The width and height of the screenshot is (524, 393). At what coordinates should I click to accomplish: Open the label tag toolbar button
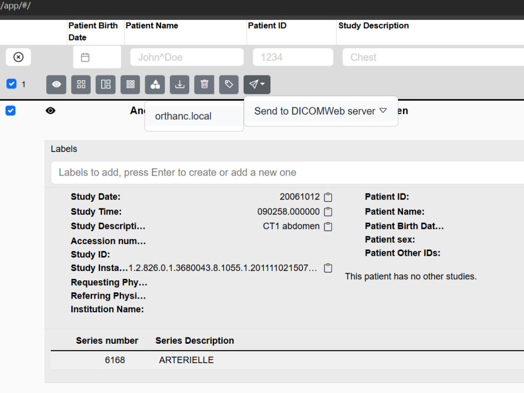click(x=229, y=84)
